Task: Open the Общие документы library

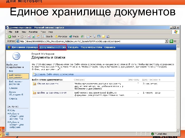Action: tap(48, 84)
